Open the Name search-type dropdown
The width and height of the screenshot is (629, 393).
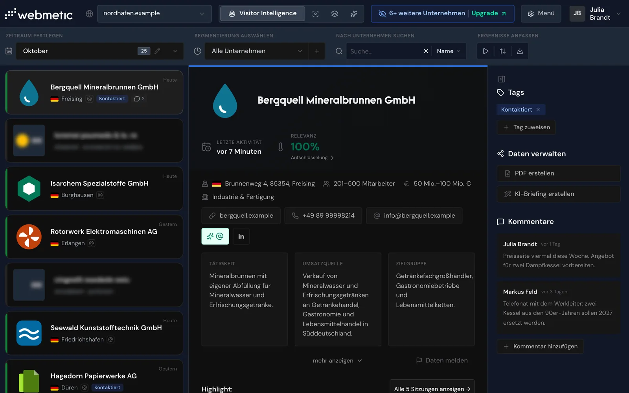pyautogui.click(x=449, y=51)
